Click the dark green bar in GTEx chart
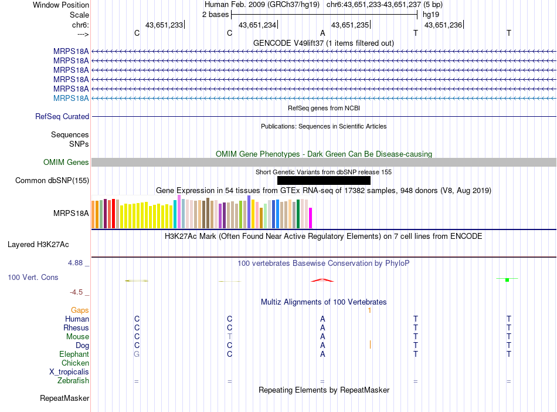Image resolution: width=557 pixels, height=412 pixels. [x=298, y=214]
